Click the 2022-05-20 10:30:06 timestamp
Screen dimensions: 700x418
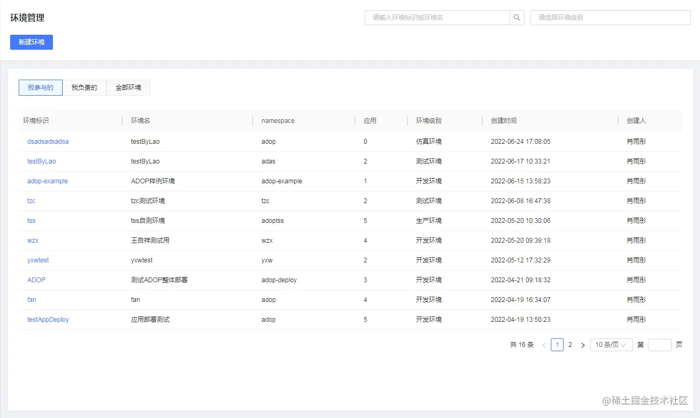tap(520, 221)
